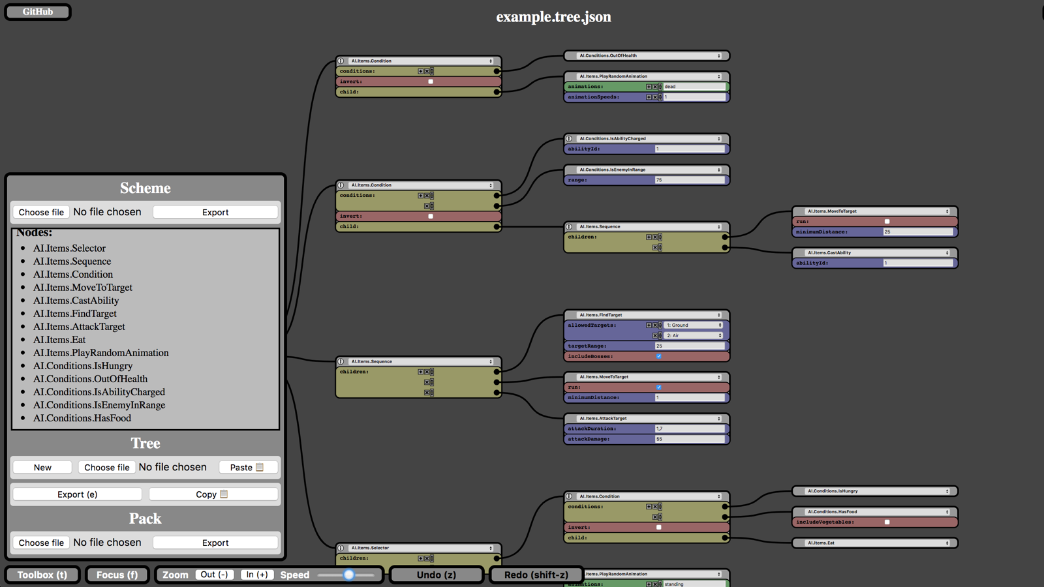
Task: Activate Focus mode from the bottom bar
Action: 117,575
